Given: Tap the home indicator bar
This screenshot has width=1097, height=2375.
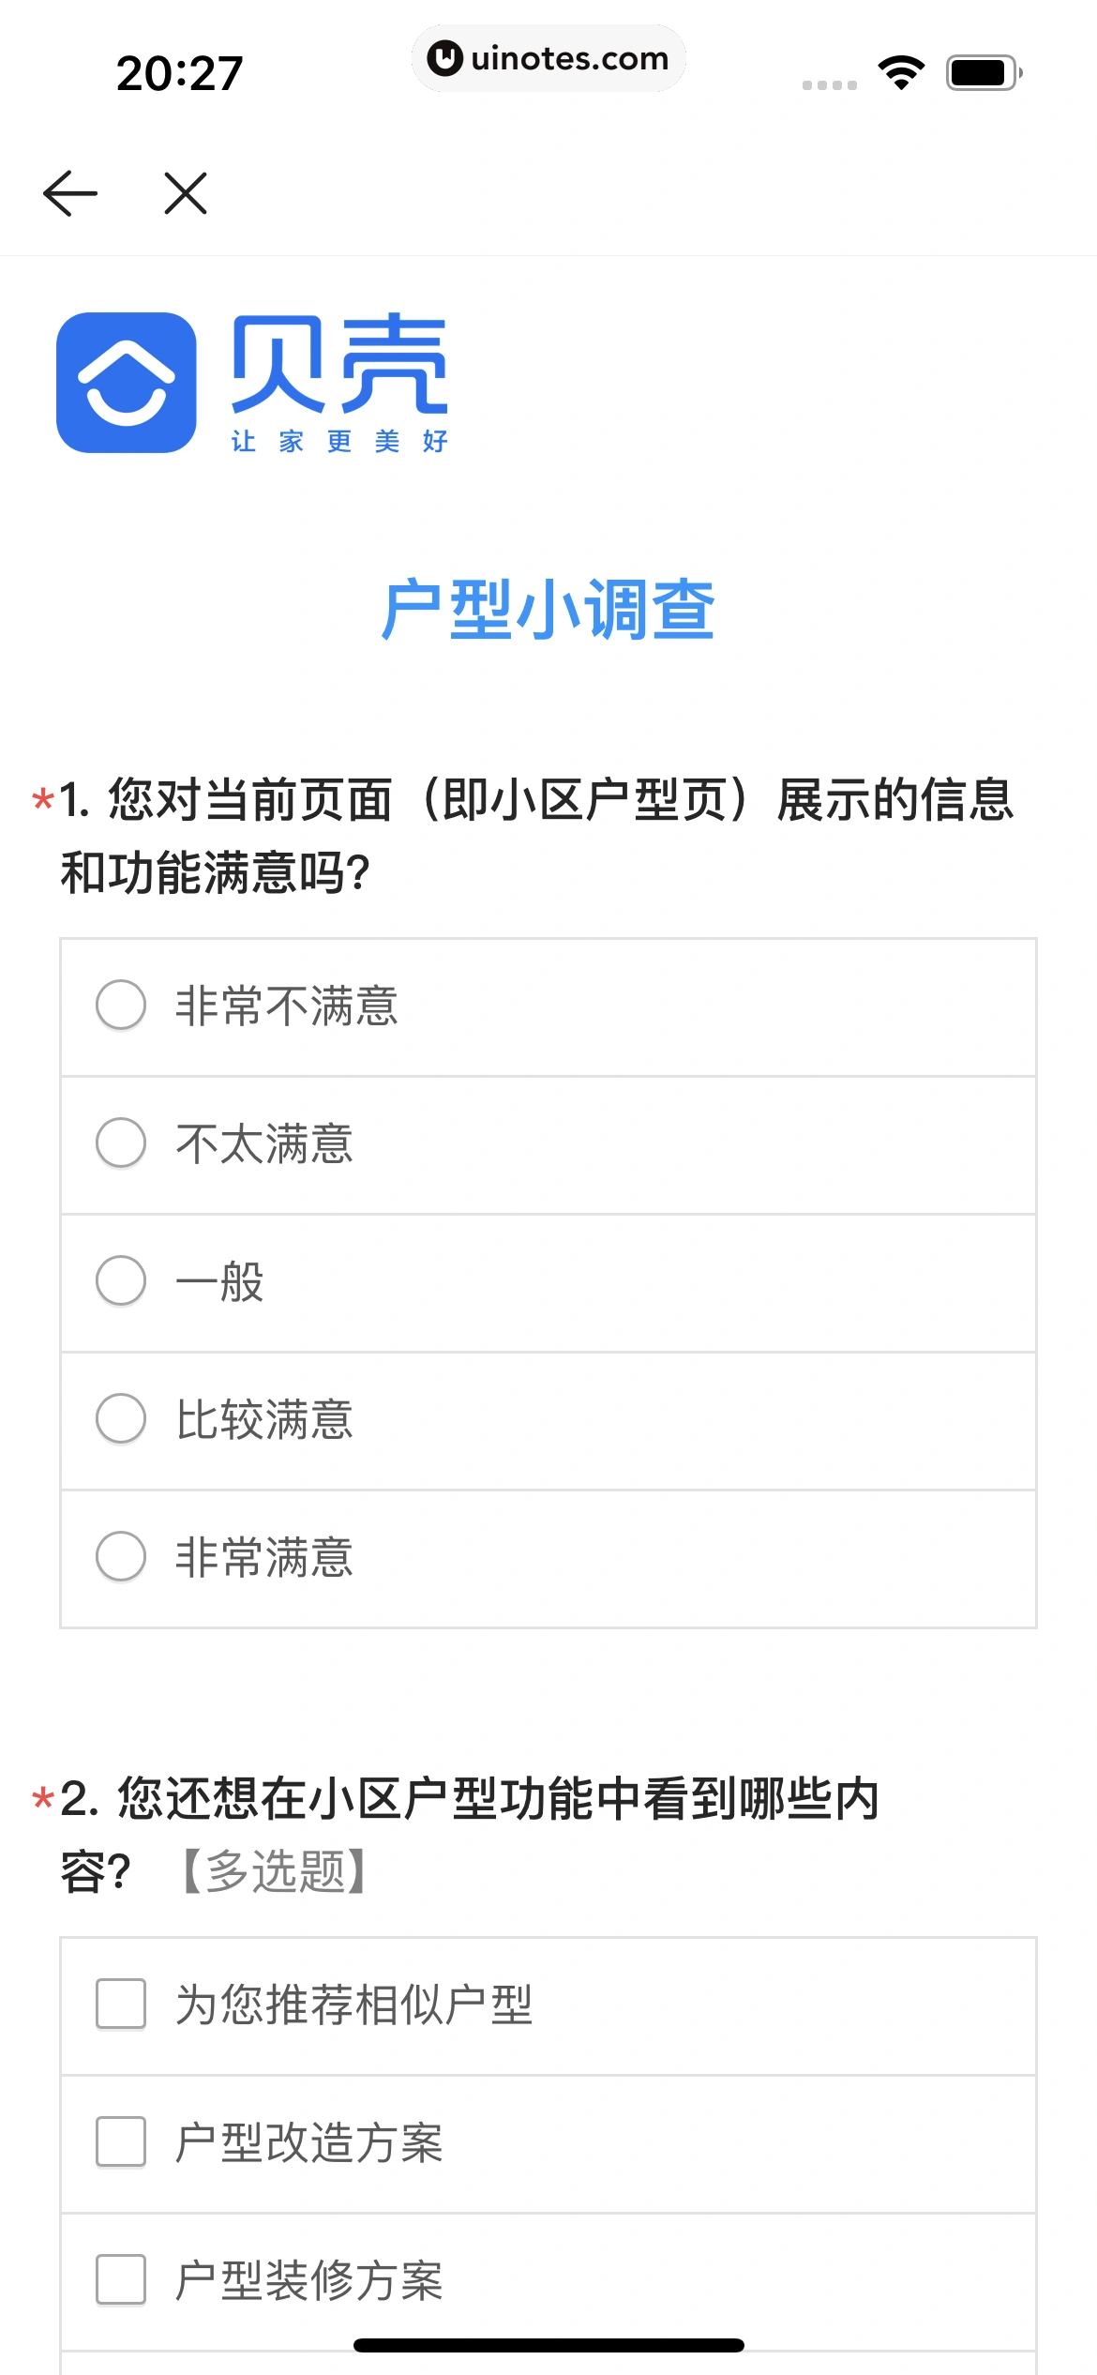Looking at the screenshot, I should (548, 2346).
